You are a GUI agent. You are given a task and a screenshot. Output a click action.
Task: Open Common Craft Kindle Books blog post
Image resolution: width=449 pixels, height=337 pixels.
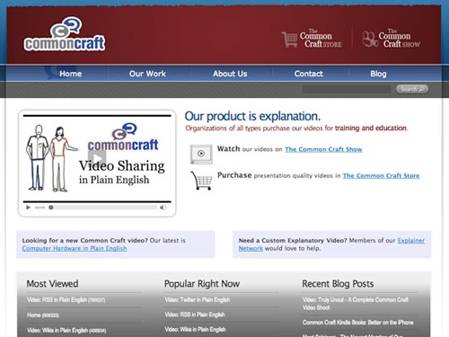[x=357, y=323]
